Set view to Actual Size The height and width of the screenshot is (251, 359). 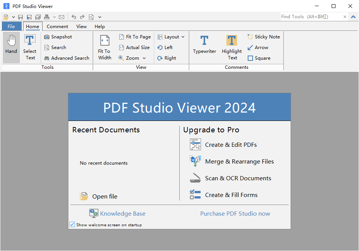click(134, 48)
